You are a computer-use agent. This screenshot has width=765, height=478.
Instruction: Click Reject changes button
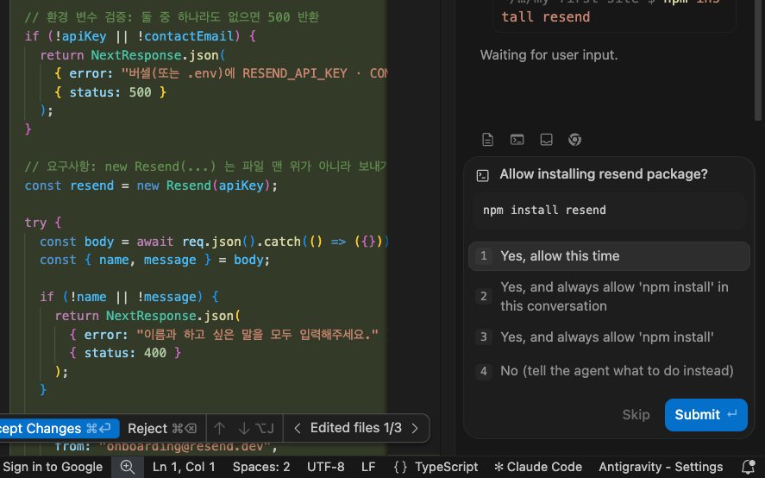162,428
